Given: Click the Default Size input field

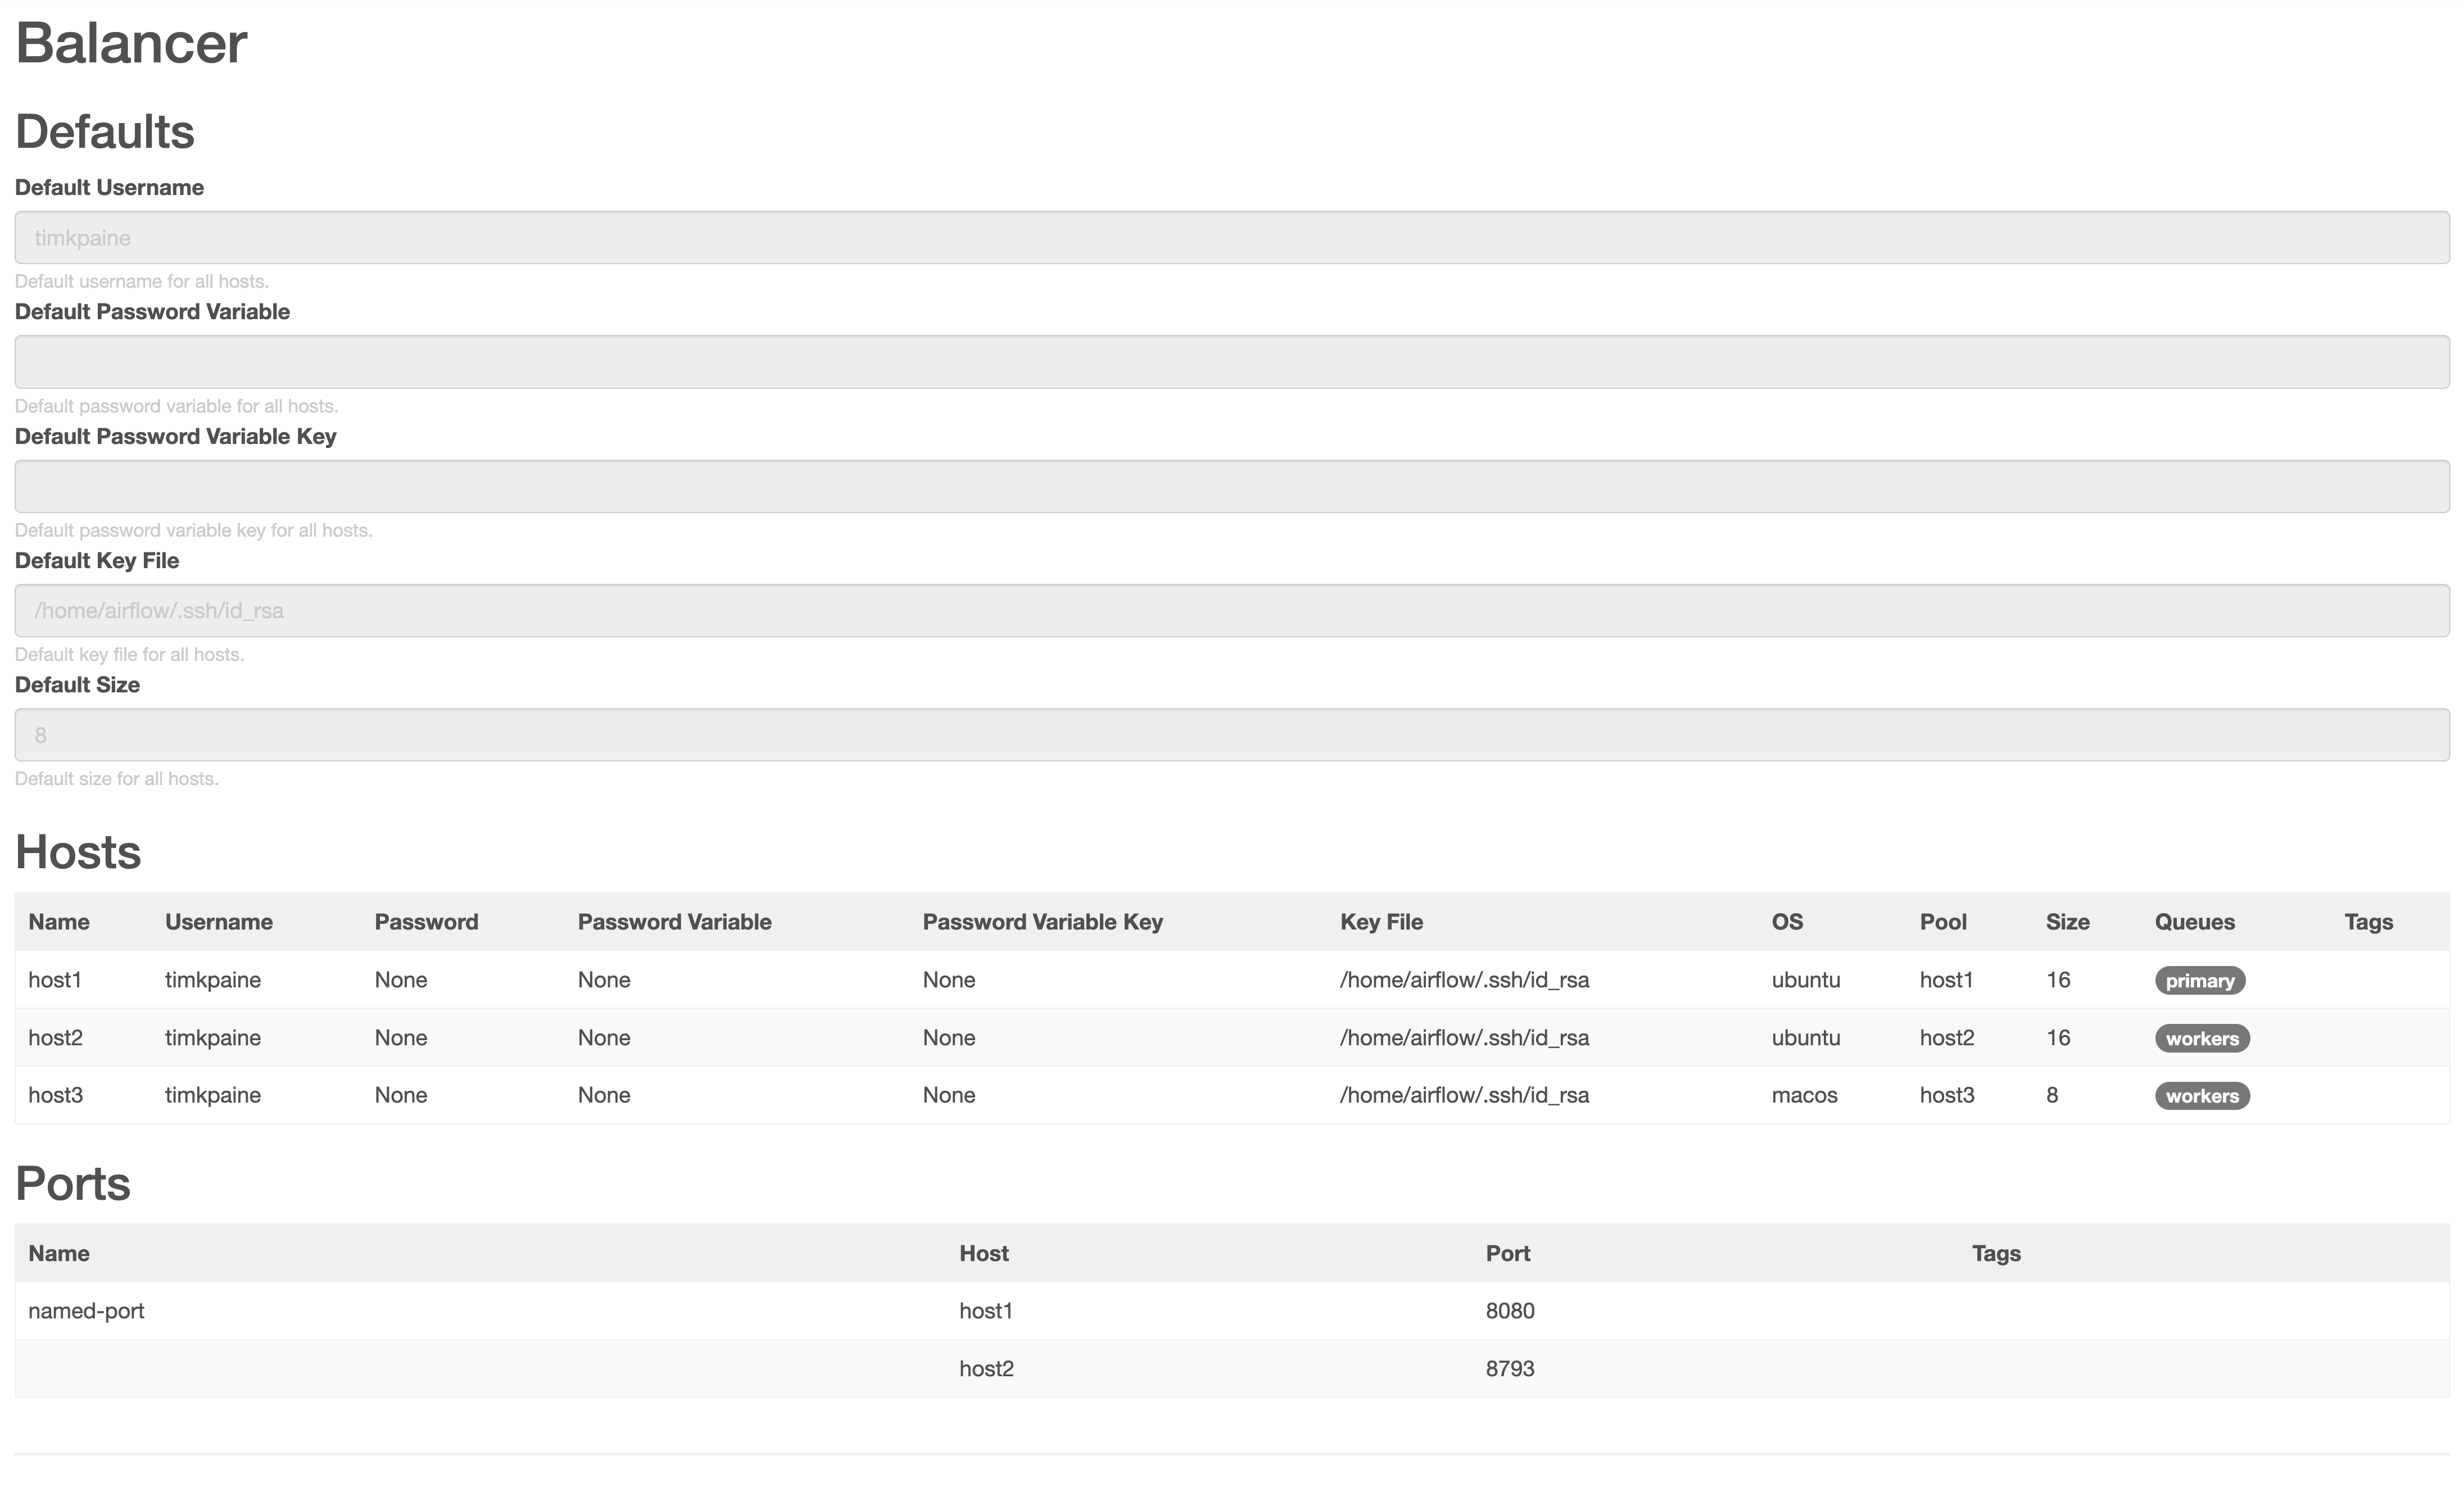Looking at the screenshot, I should point(1232,734).
